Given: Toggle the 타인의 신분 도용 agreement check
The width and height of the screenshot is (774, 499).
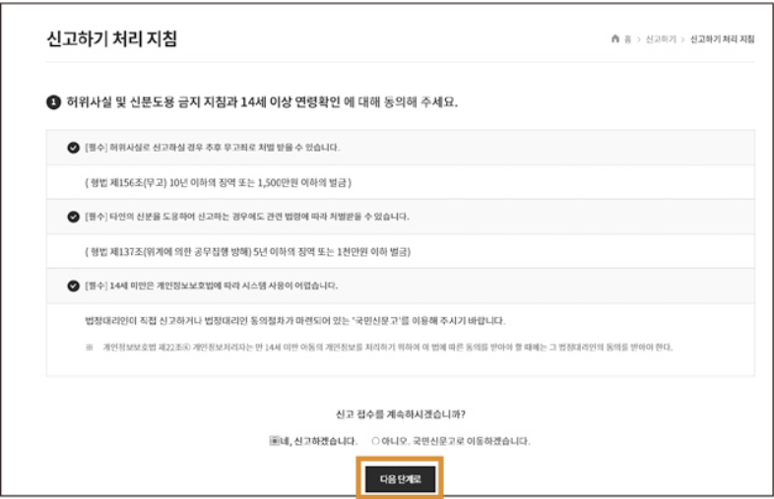Looking at the screenshot, I should coord(73,217).
